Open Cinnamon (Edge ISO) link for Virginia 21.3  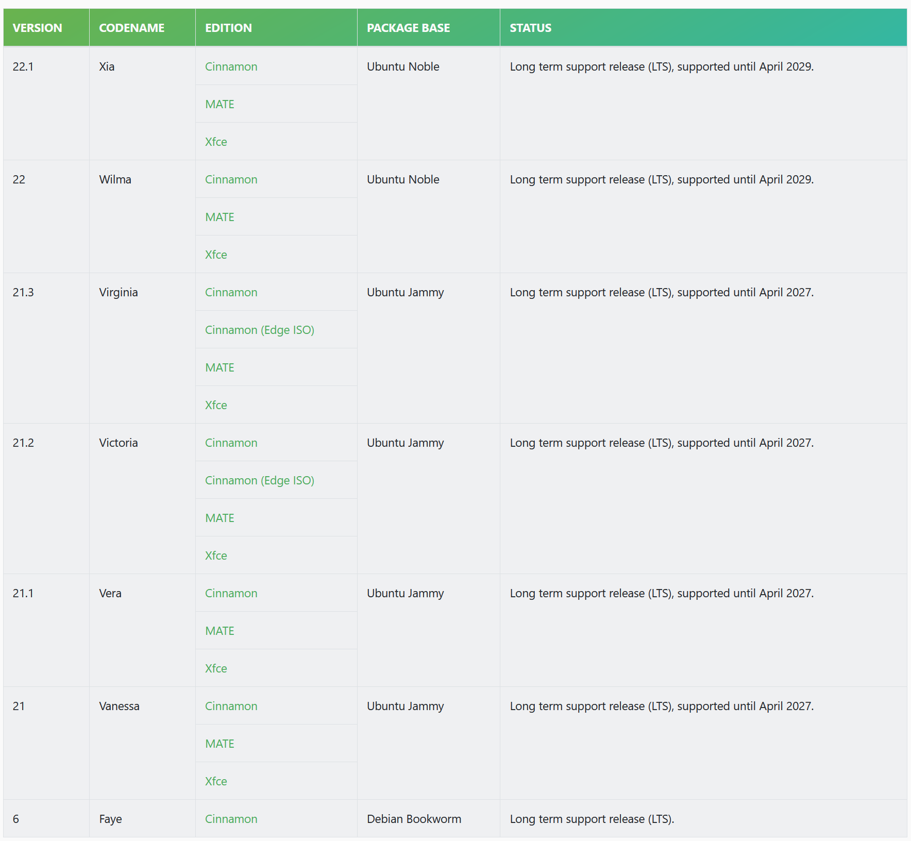(259, 330)
